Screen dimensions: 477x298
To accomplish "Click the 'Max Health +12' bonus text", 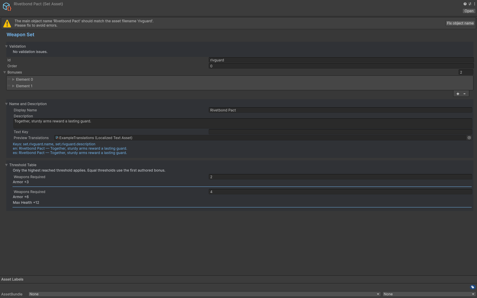I will coord(26,202).
